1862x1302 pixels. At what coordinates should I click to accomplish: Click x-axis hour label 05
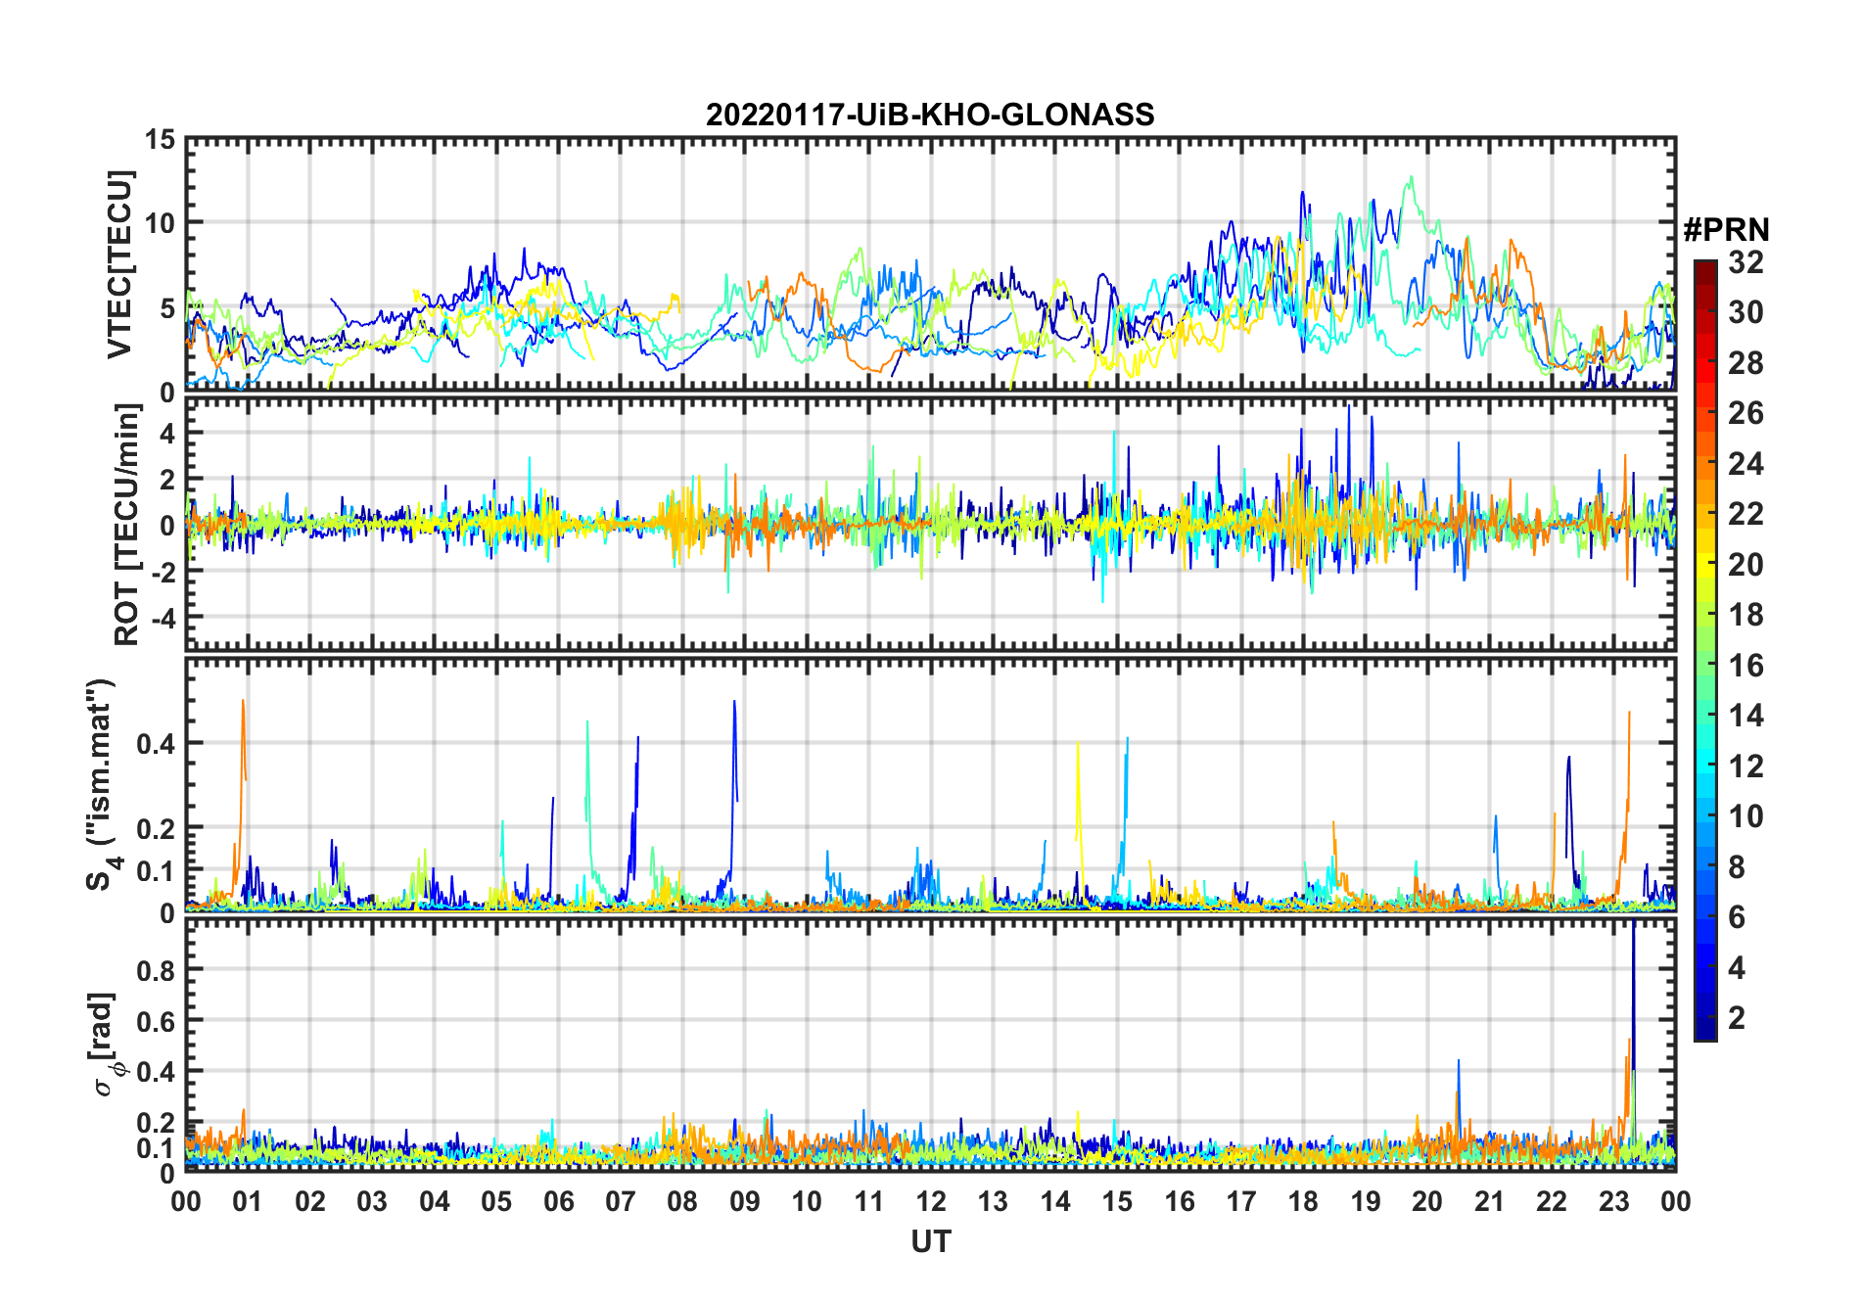[x=496, y=1202]
